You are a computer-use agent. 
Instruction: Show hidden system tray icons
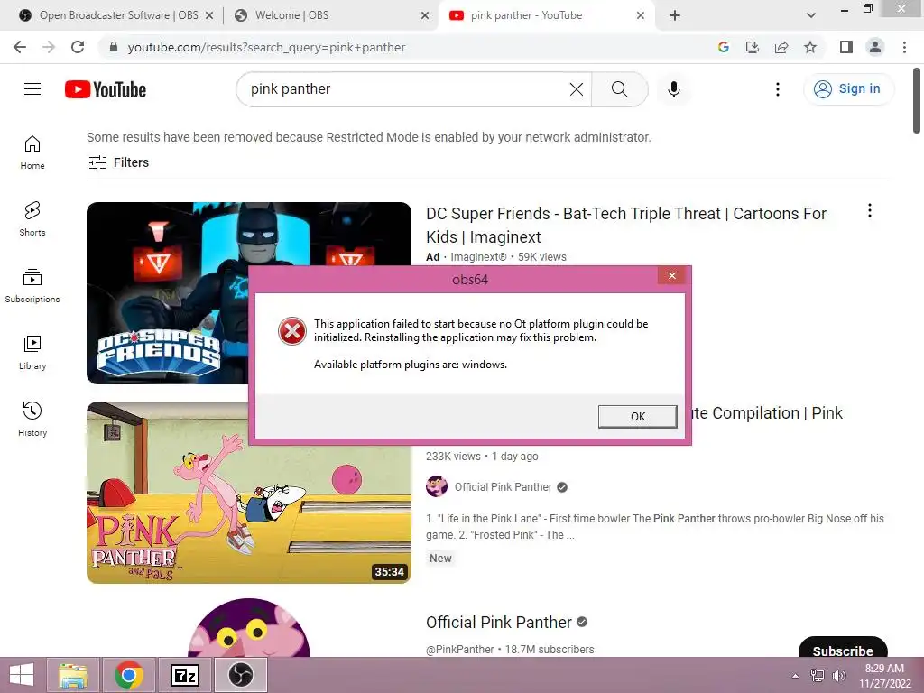click(x=796, y=675)
